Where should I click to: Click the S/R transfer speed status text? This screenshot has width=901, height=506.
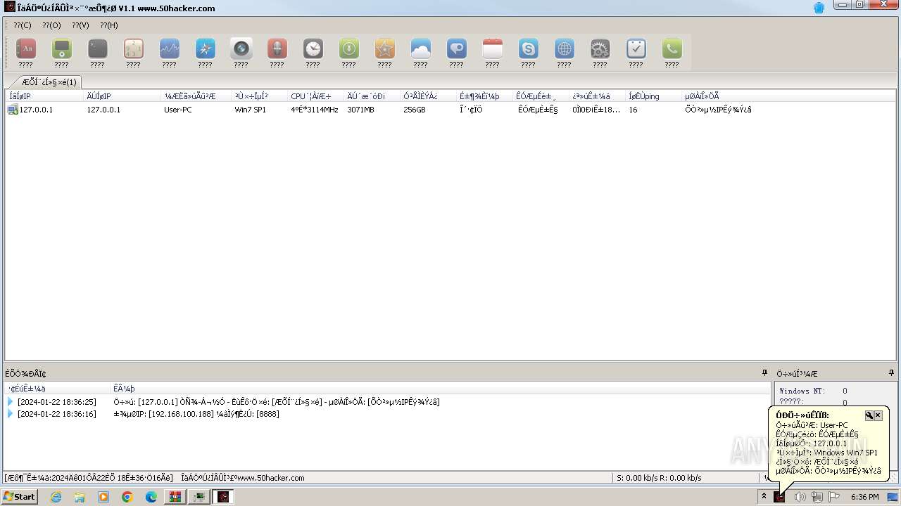coord(659,478)
